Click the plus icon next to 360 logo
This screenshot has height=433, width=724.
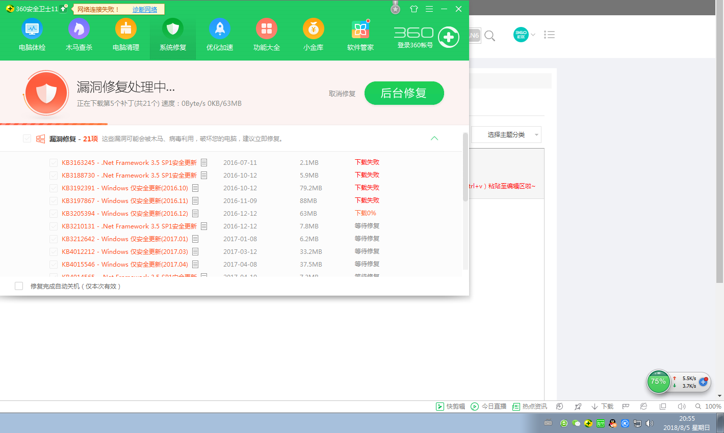tap(448, 37)
